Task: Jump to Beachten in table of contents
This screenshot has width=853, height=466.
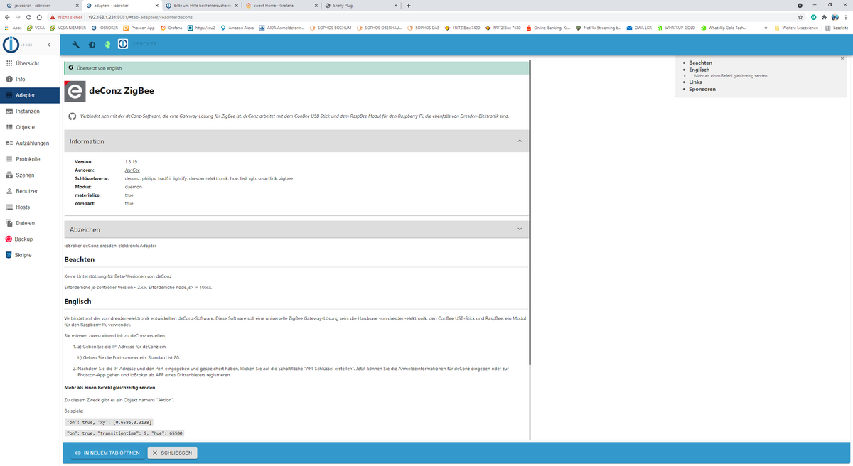Action: coord(700,63)
